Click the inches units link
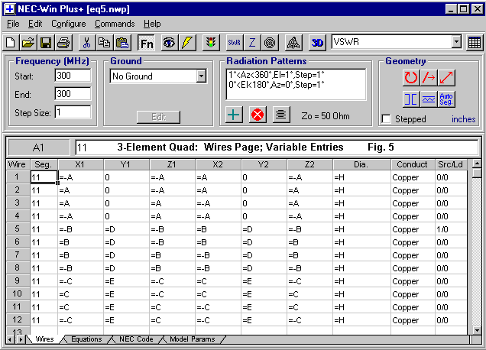The width and height of the screenshot is (486, 350). (x=463, y=119)
